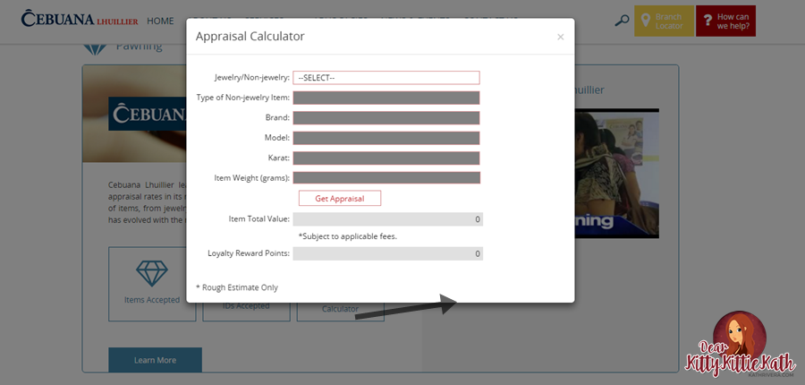Image resolution: width=805 pixels, height=385 pixels.
Task: Open the Jewelry/Non-jewelry SELECT dropdown
Action: (386, 78)
